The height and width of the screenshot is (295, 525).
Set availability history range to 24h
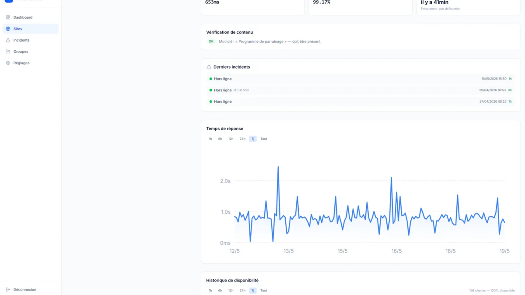[242, 291]
